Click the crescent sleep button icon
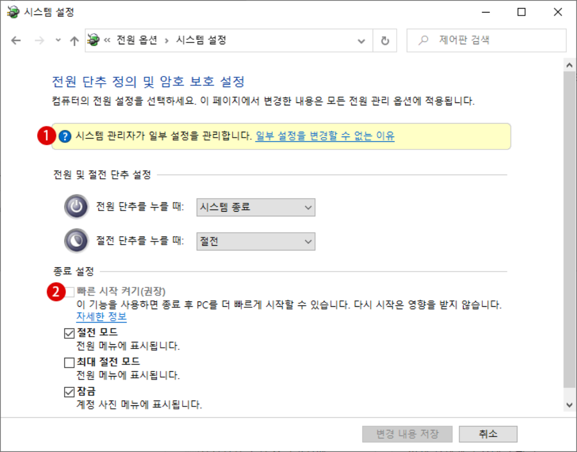The width and height of the screenshot is (577, 452). tap(76, 241)
